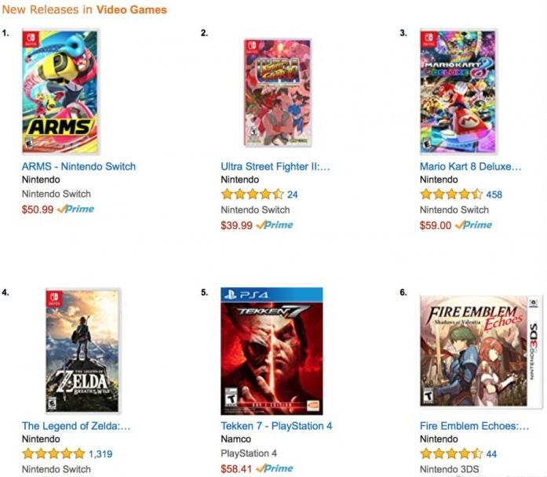Open the Video Games category heading link
This screenshot has width=547, height=477.
(x=132, y=9)
